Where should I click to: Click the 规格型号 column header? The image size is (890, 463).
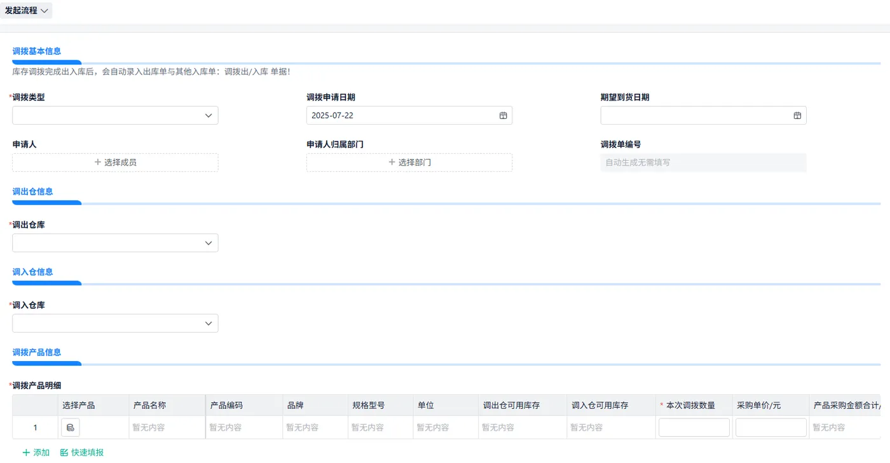click(x=380, y=405)
